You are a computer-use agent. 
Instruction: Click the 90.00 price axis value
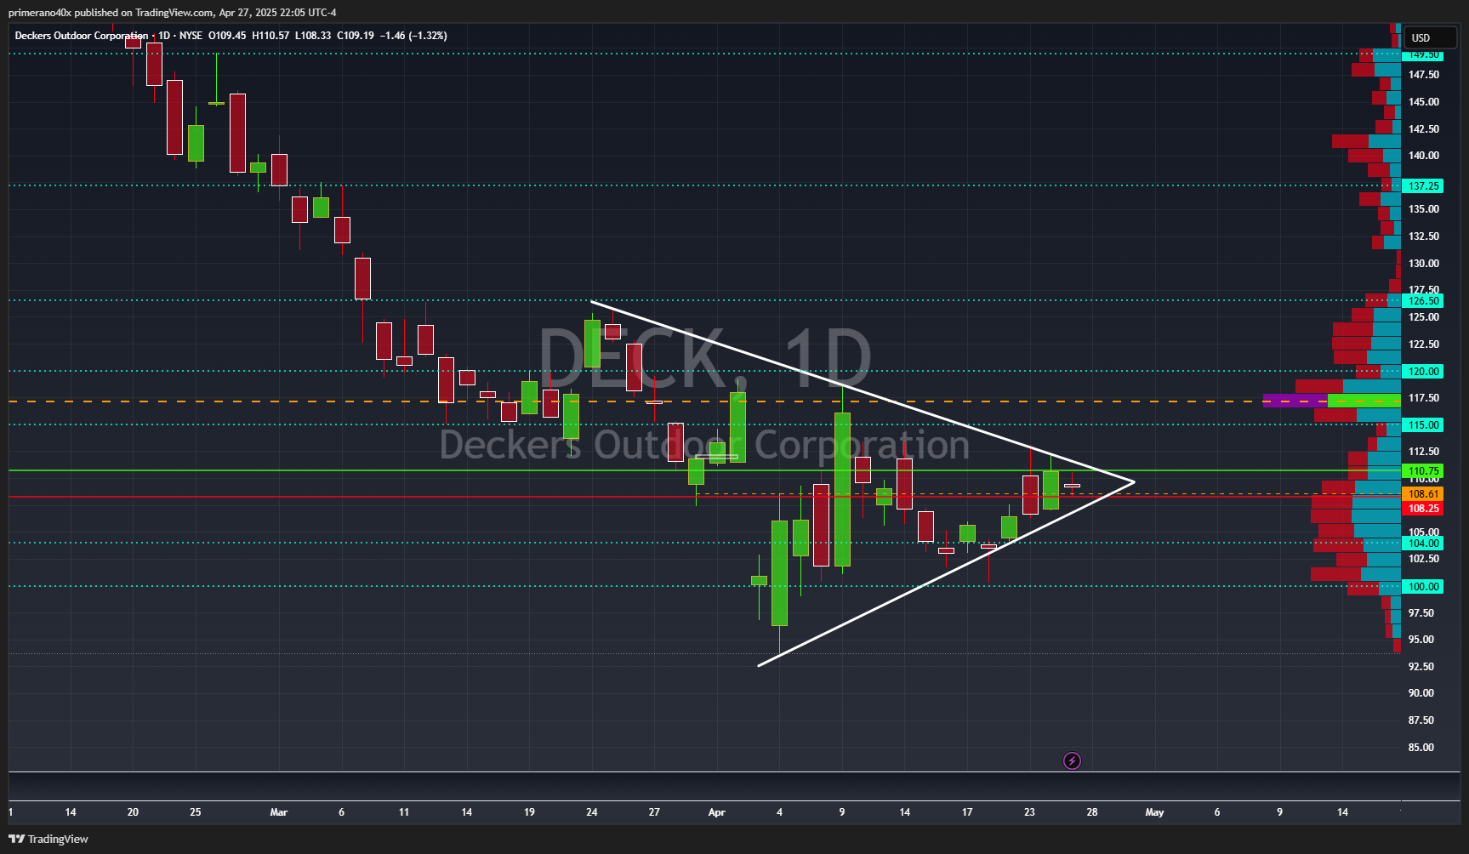1421,692
